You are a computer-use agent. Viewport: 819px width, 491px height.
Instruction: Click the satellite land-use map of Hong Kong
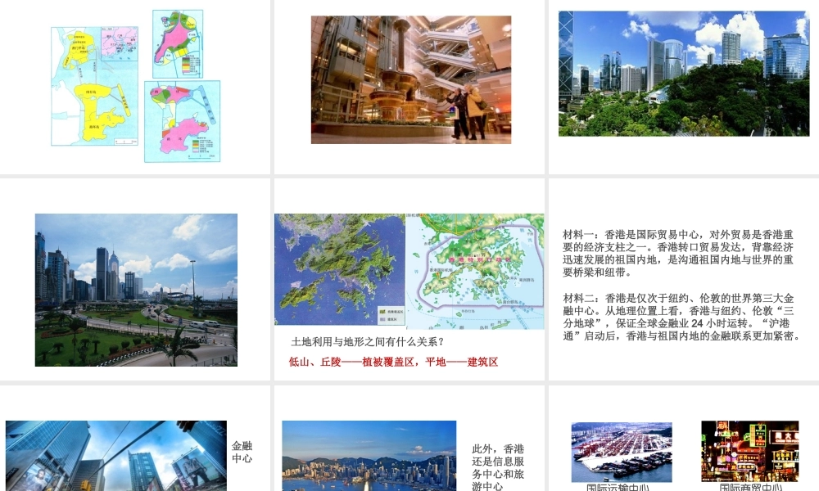(340, 269)
